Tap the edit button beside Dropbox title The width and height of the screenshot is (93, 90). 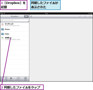tap(26, 16)
